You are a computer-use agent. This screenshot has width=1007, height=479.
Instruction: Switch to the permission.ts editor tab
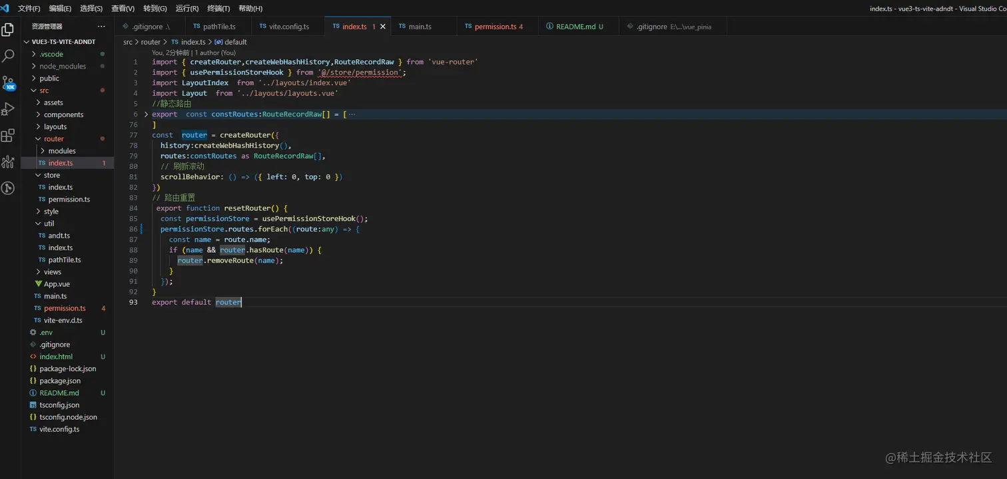pos(495,27)
